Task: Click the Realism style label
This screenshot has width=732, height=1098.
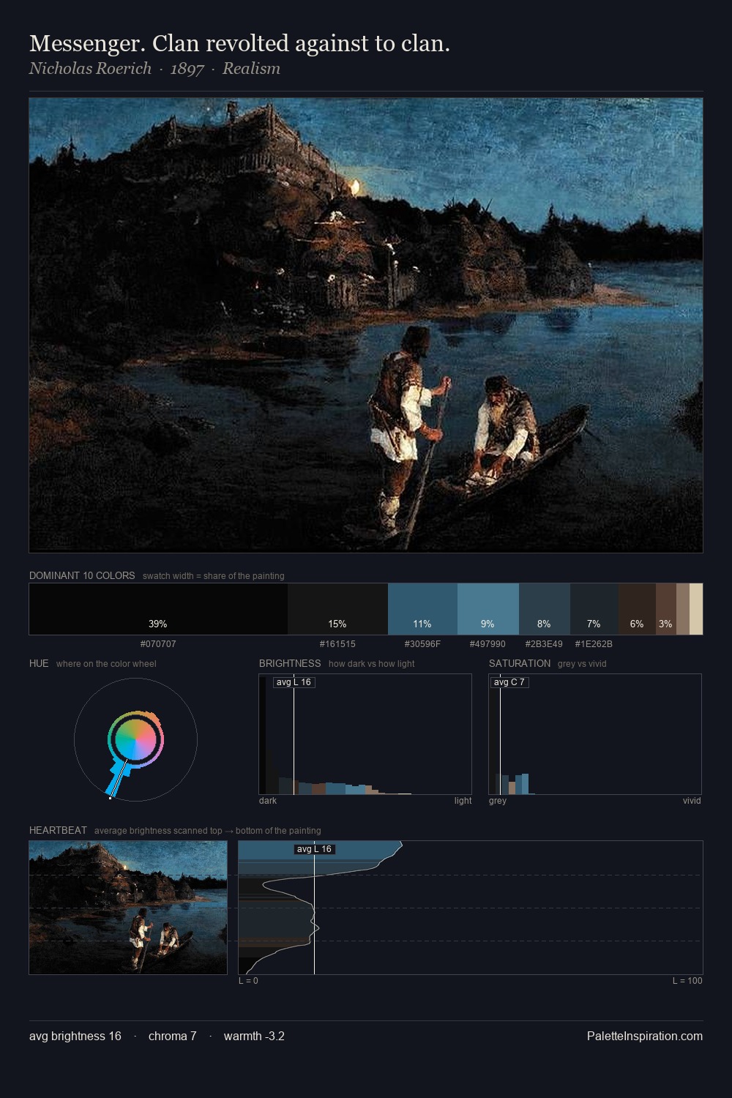Action: [251, 69]
